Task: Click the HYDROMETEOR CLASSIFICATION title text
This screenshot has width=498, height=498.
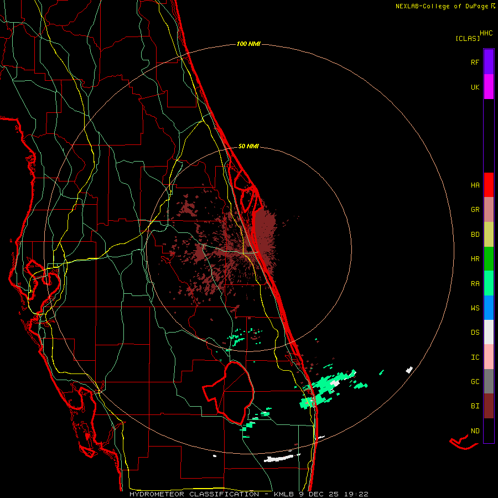Action: point(194,494)
